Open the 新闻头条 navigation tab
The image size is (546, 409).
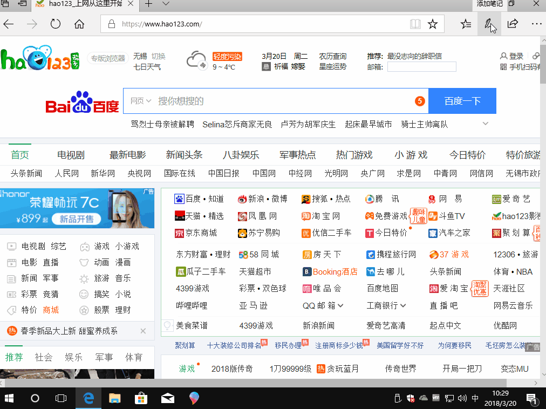click(x=184, y=155)
